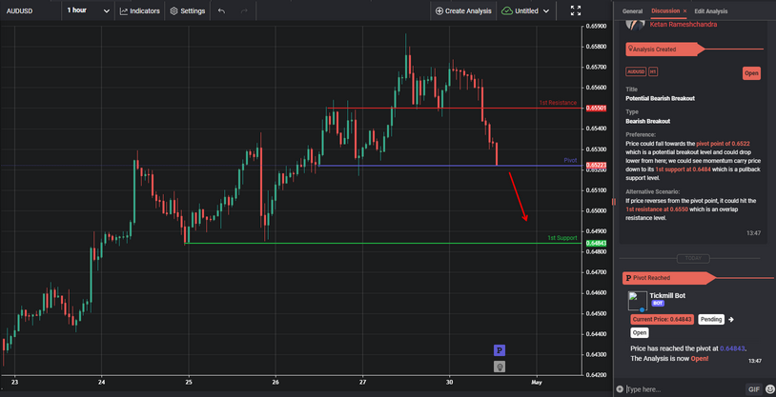Click the Create Analysis button
This screenshot has width=776, height=397.
click(463, 10)
